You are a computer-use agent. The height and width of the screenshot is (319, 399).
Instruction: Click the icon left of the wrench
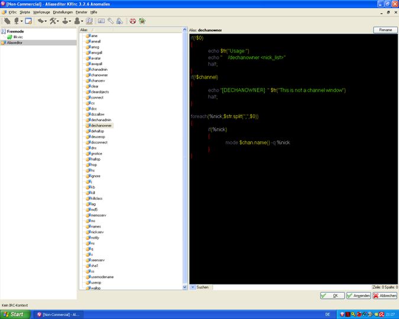tap(101, 21)
